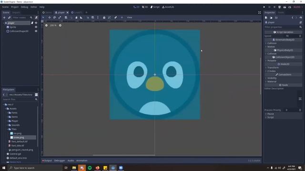Select the Move Mode tool

click(x=50, y=18)
